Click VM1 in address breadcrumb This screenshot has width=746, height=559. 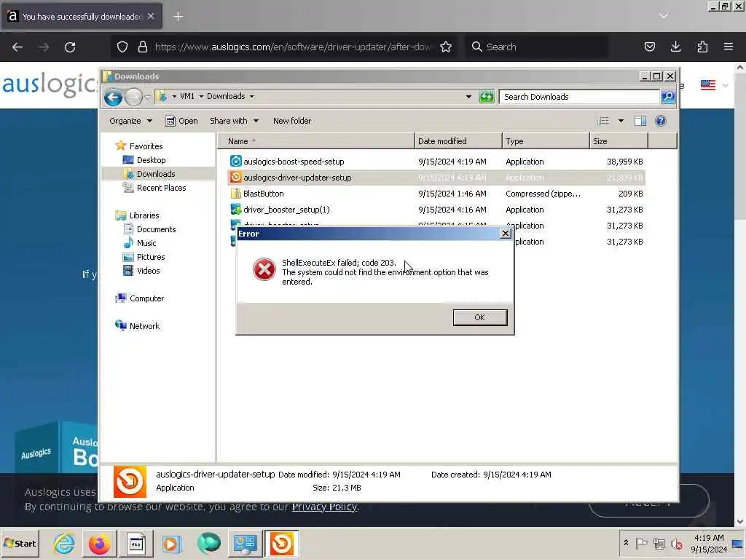click(187, 97)
